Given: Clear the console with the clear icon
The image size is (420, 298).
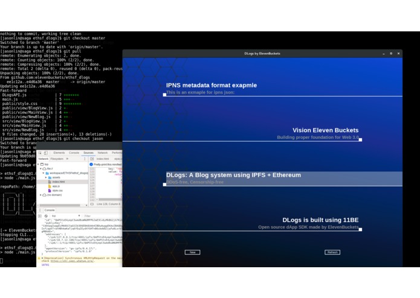Looking at the screenshot, I should coord(46,216).
